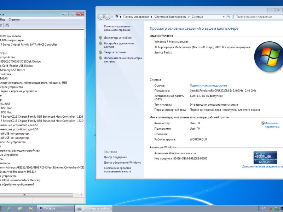The height and width of the screenshot is (212, 283).
Task: Click the shield icon next to Диспетчер устройств
Action: pos(100,38)
